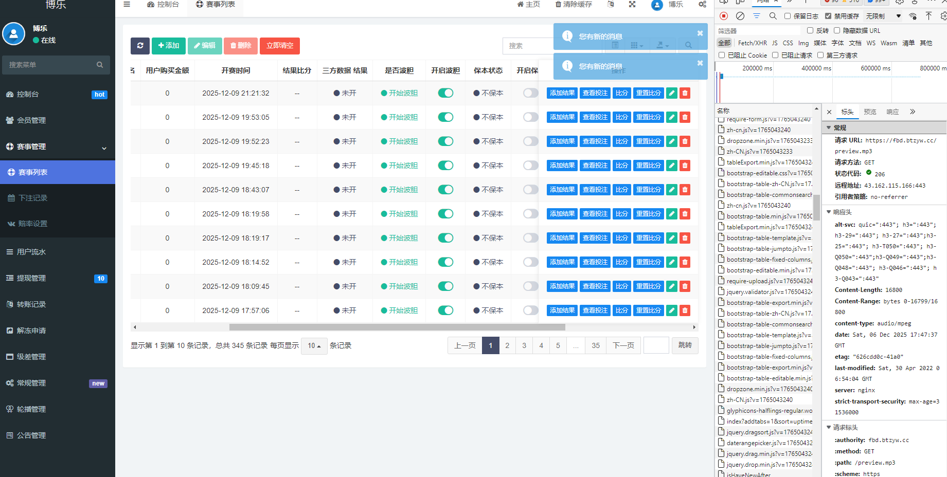Edit the 21:21:32 match row pencil icon
This screenshot has width=947, height=477.
point(671,93)
